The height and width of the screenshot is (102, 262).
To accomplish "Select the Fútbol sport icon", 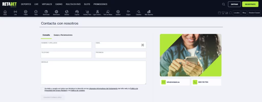I will click(x=26, y=12).
